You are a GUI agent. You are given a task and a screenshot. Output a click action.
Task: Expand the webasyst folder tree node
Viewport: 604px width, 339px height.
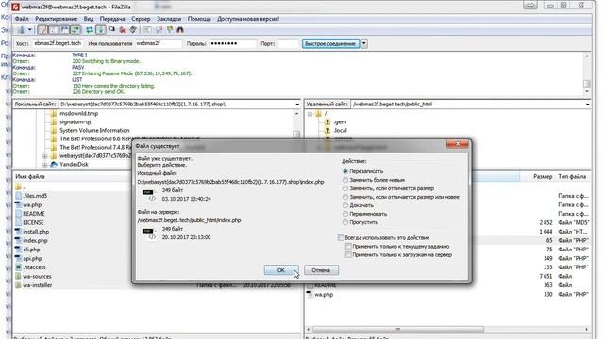pos(45,156)
